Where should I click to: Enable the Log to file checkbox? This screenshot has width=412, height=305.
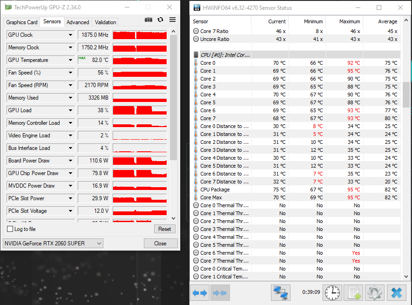10,229
